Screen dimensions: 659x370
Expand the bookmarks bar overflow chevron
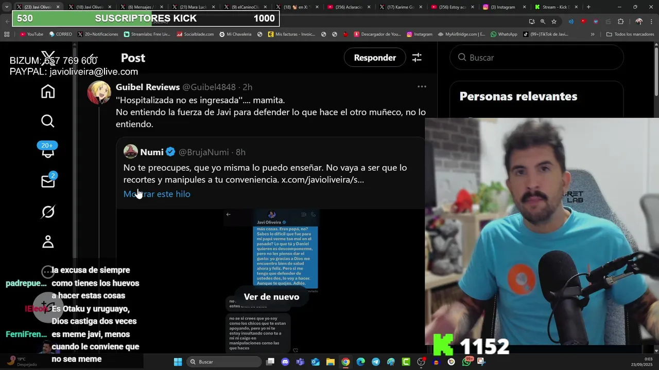(x=593, y=34)
